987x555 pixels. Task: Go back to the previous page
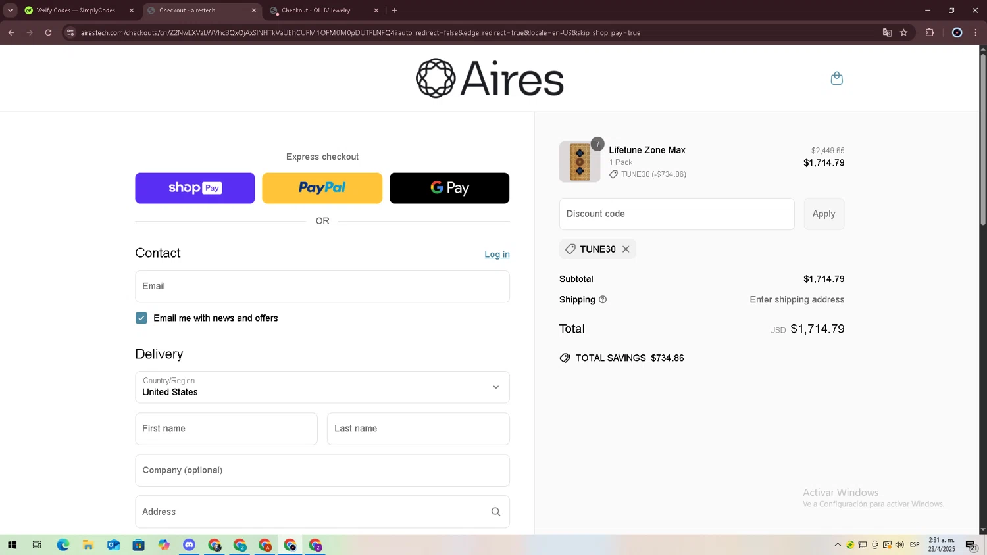click(11, 32)
